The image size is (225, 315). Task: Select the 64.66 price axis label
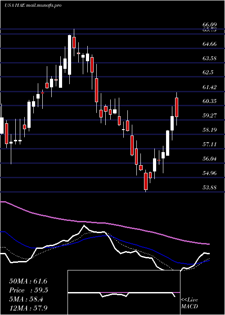click(x=210, y=44)
